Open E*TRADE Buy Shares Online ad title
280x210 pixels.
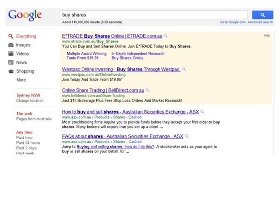point(112,36)
